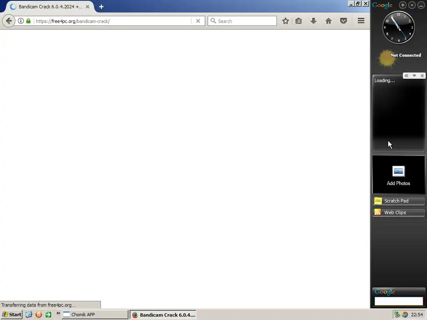Viewport: 427px width, 320px height.
Task: Expand the quick-launch overflow chevron
Action: [x=58, y=313]
